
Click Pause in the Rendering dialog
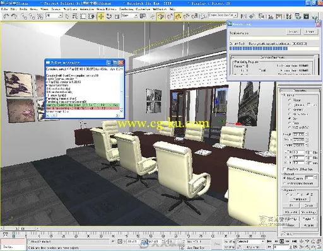pos(293,32)
